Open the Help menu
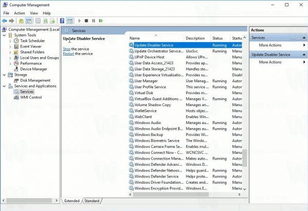This screenshot has height=211, width=308. (x=47, y=13)
